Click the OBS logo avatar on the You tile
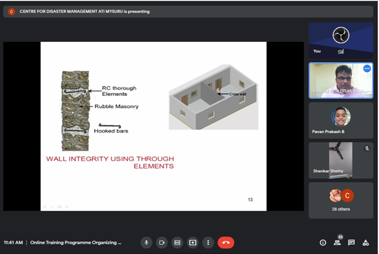The width and height of the screenshot is (379, 254). (341, 35)
